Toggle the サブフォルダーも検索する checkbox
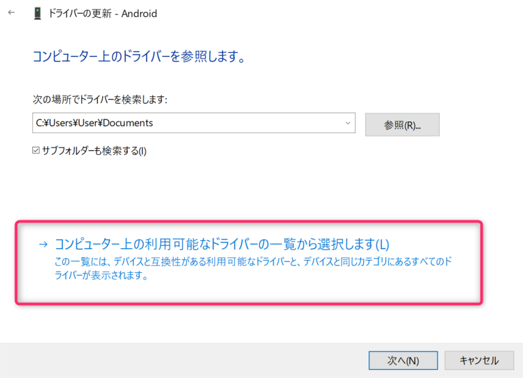The image size is (523, 378). [36, 150]
